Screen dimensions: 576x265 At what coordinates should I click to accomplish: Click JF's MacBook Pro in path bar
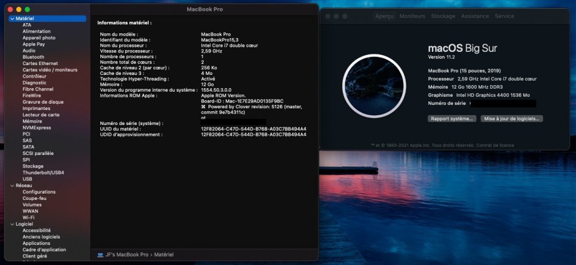(x=127, y=255)
